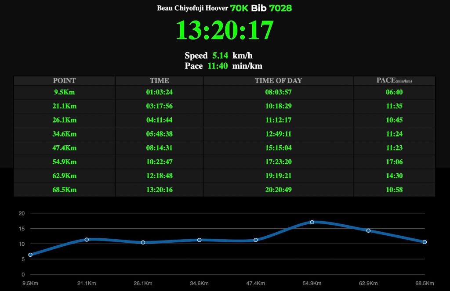Select the 5.14 speed value
The image size is (450, 291).
[220, 56]
